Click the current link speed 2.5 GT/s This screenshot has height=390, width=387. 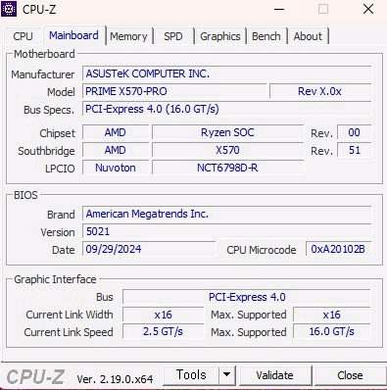[x=163, y=332]
